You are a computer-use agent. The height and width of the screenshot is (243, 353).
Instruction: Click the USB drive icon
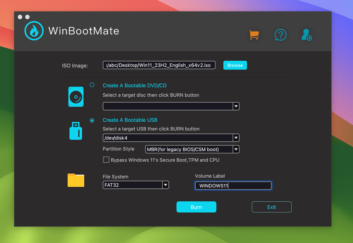75,131
